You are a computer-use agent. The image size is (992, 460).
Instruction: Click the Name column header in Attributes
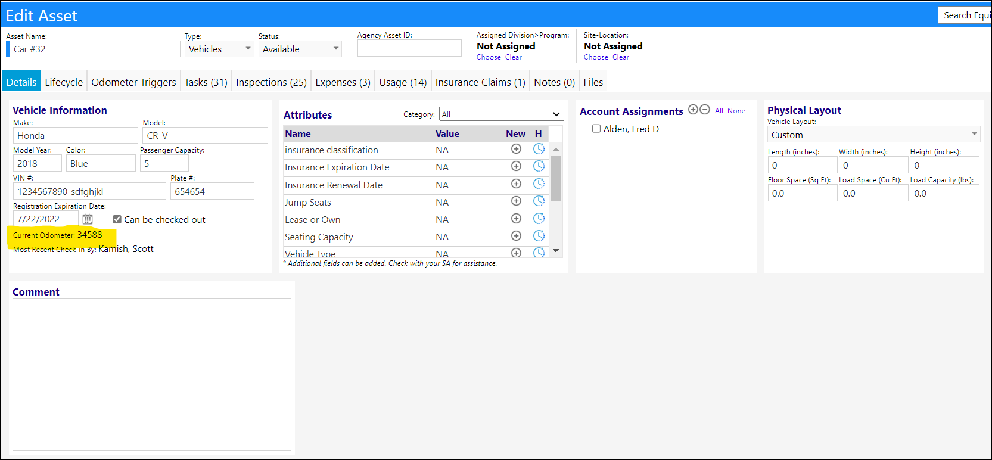tap(298, 134)
